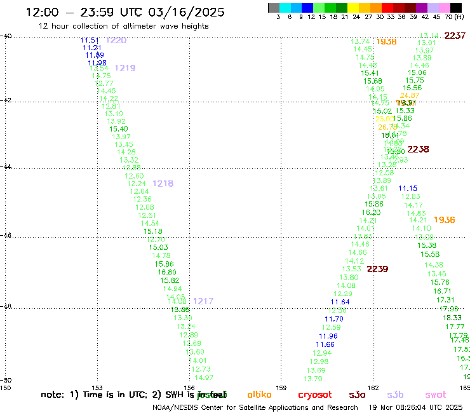Click the blue 12 ft legend swatch

pos(307,8)
